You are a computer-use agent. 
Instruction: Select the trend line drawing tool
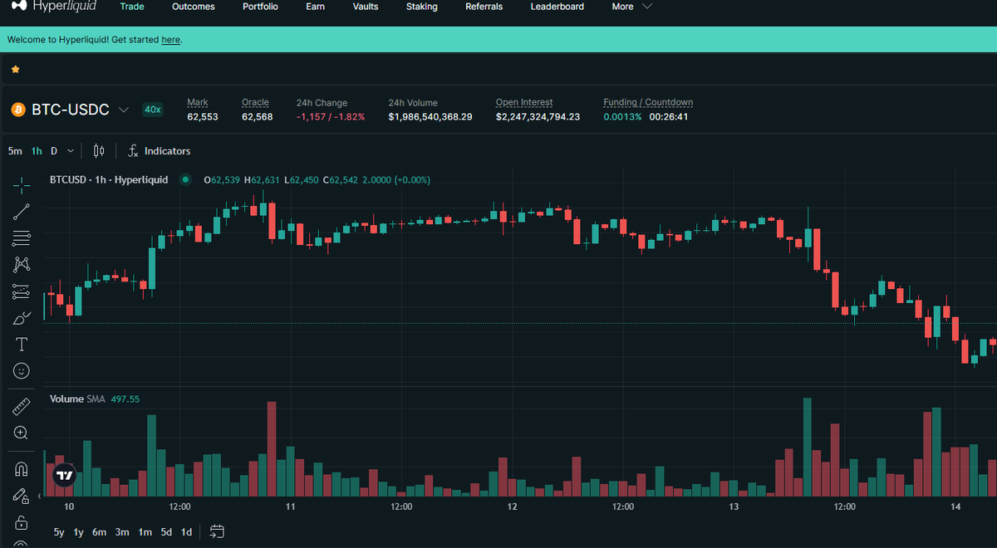[22, 212]
